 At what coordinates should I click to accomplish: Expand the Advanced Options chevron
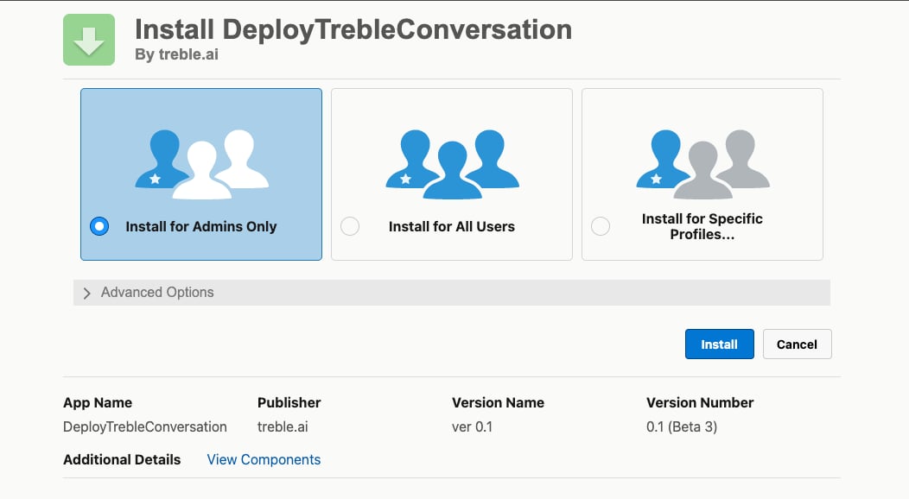tap(87, 293)
